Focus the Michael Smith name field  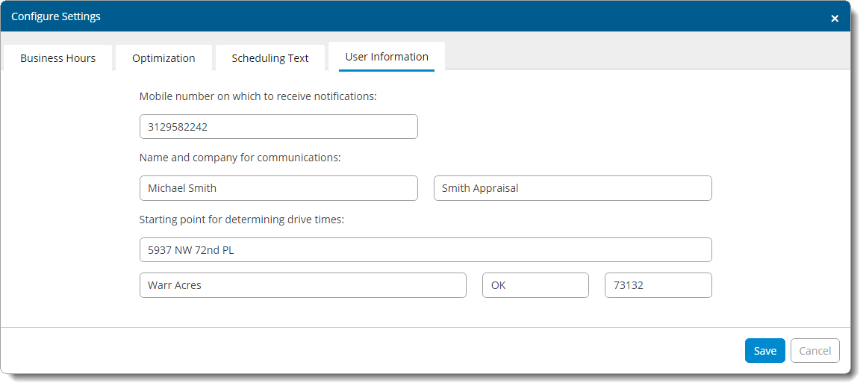tap(278, 188)
